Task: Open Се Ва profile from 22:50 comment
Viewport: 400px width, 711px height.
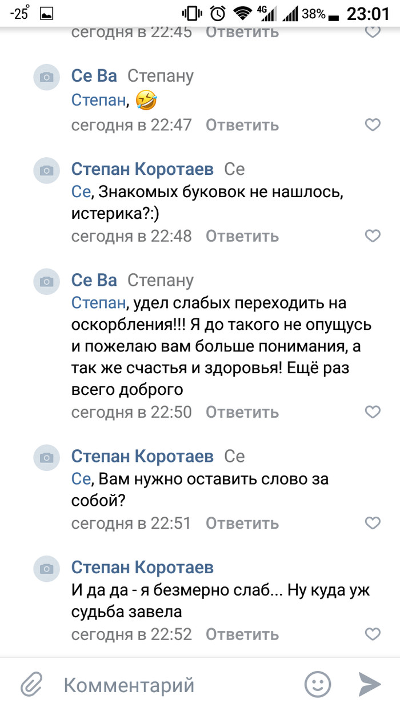Action: (x=94, y=280)
